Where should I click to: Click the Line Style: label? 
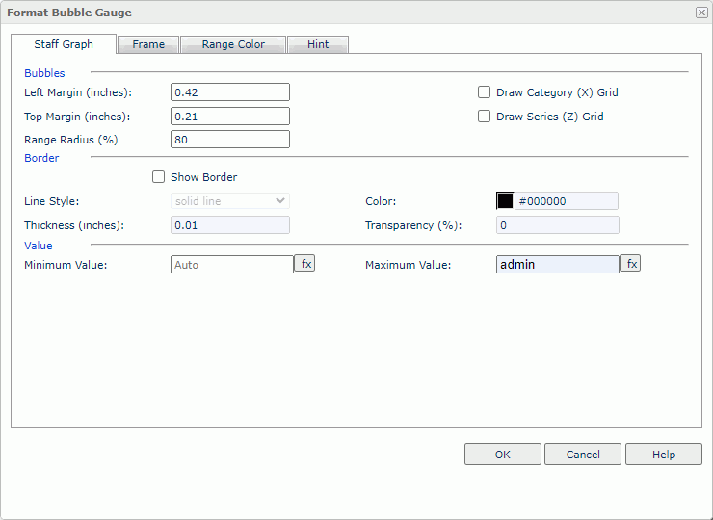pos(51,201)
